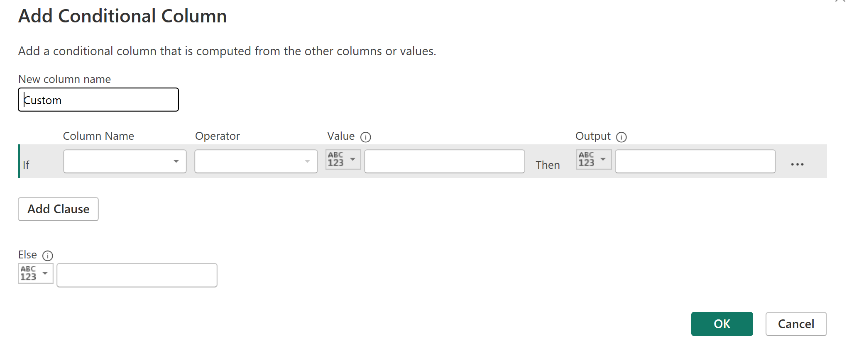Expand the Operator dropdown
The image size is (849, 353).
(256, 161)
